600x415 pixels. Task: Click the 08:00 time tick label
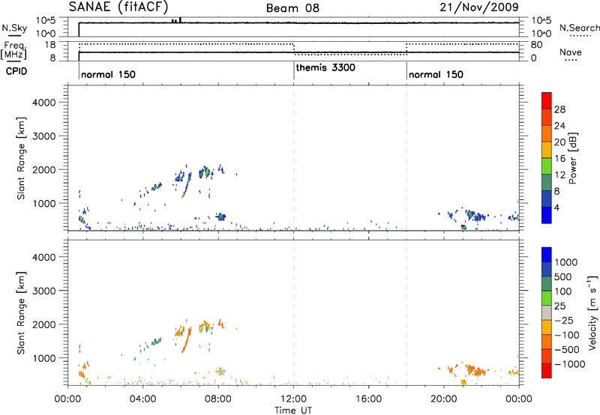218,399
